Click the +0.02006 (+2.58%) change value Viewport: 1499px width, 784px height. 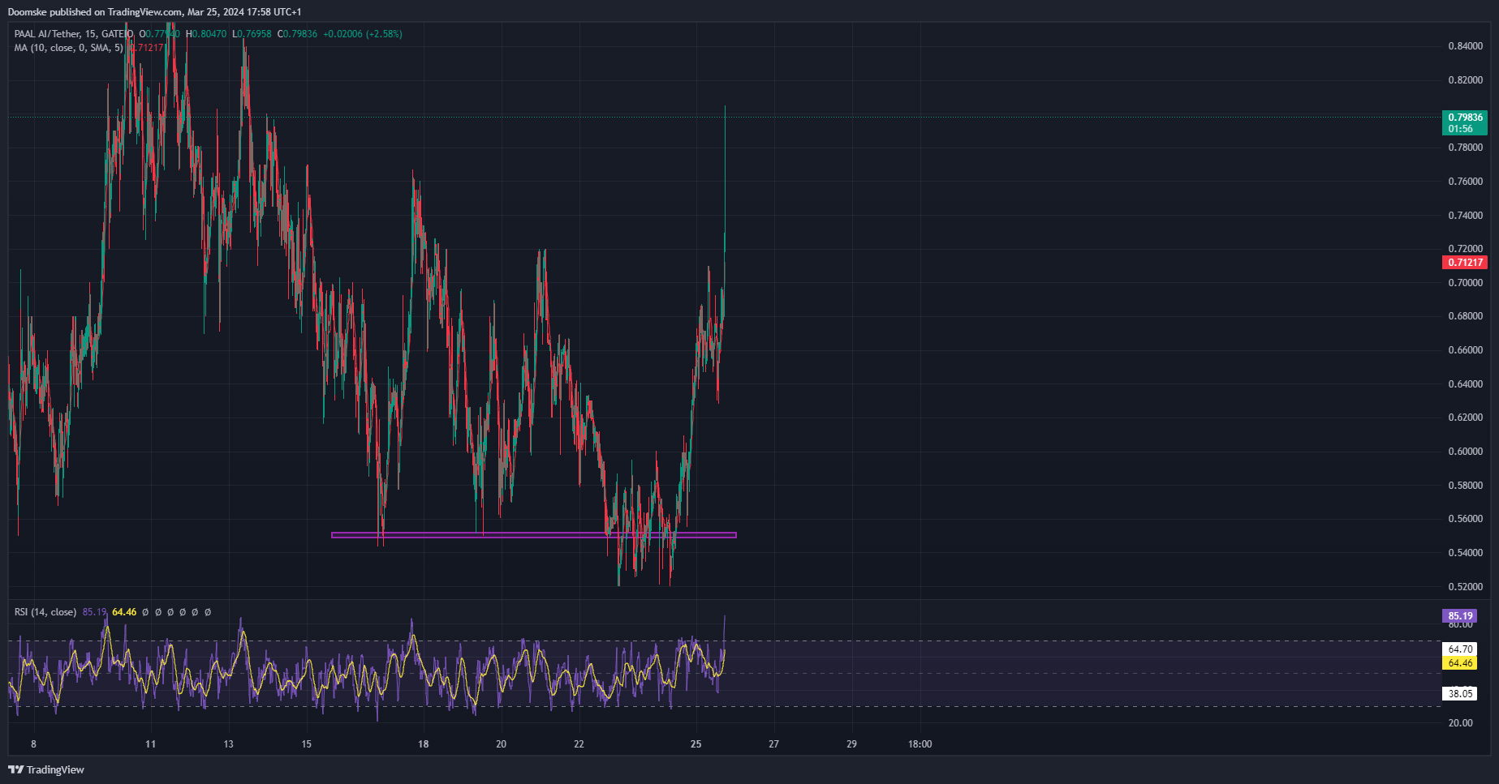362,34
